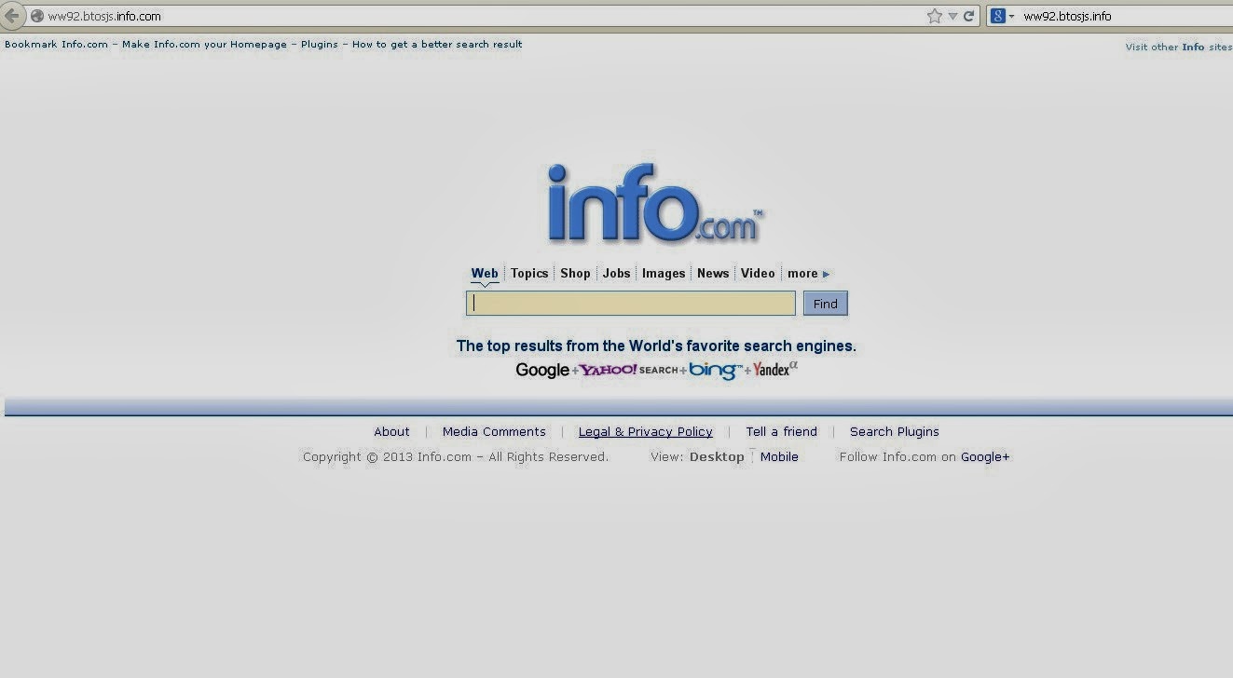Reload the page with the refresh icon
The height and width of the screenshot is (678, 1233).
coord(968,16)
